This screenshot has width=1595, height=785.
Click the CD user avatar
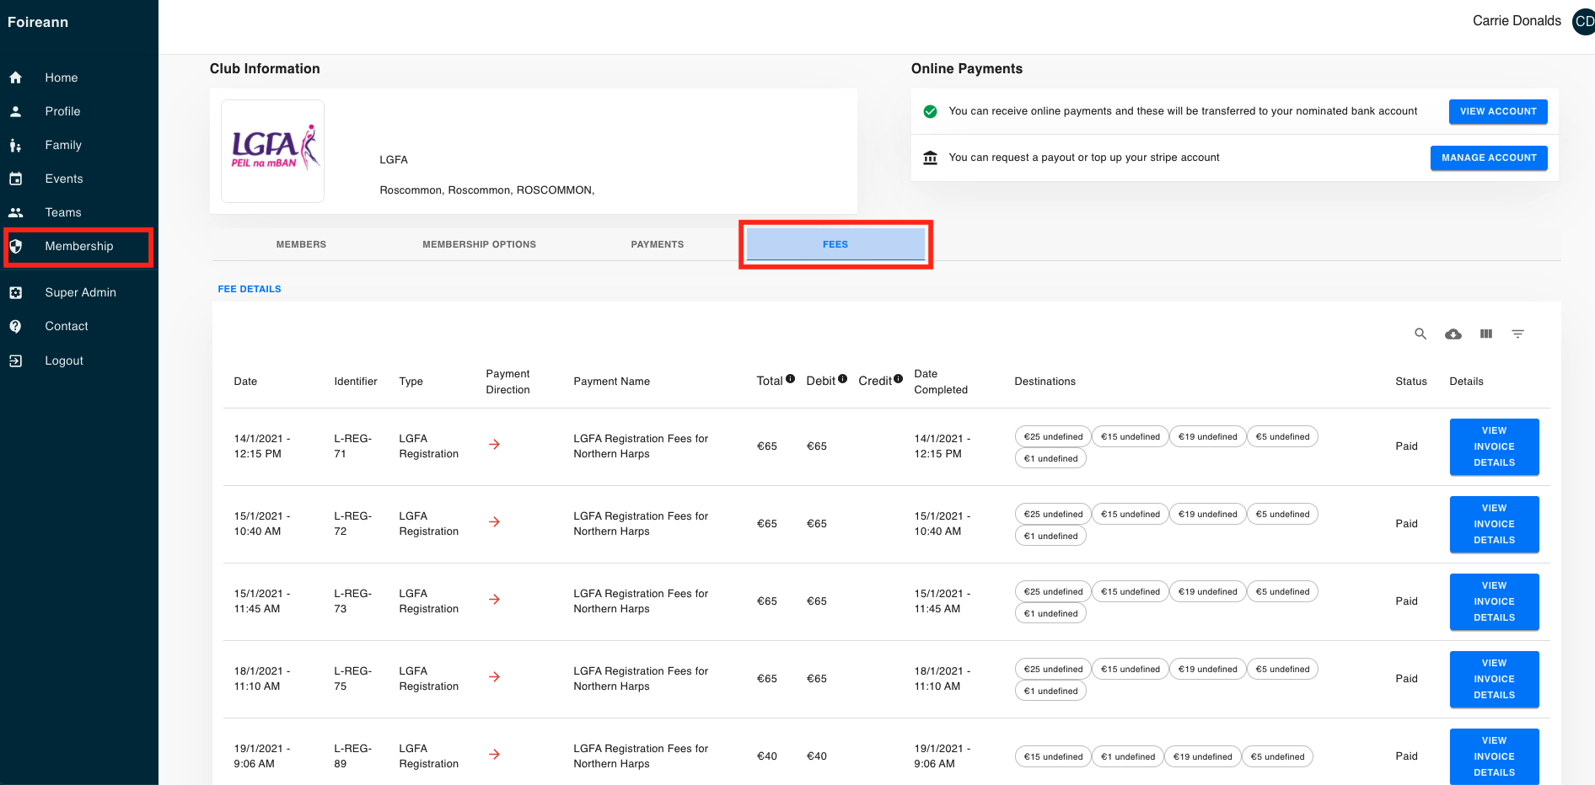click(x=1584, y=21)
